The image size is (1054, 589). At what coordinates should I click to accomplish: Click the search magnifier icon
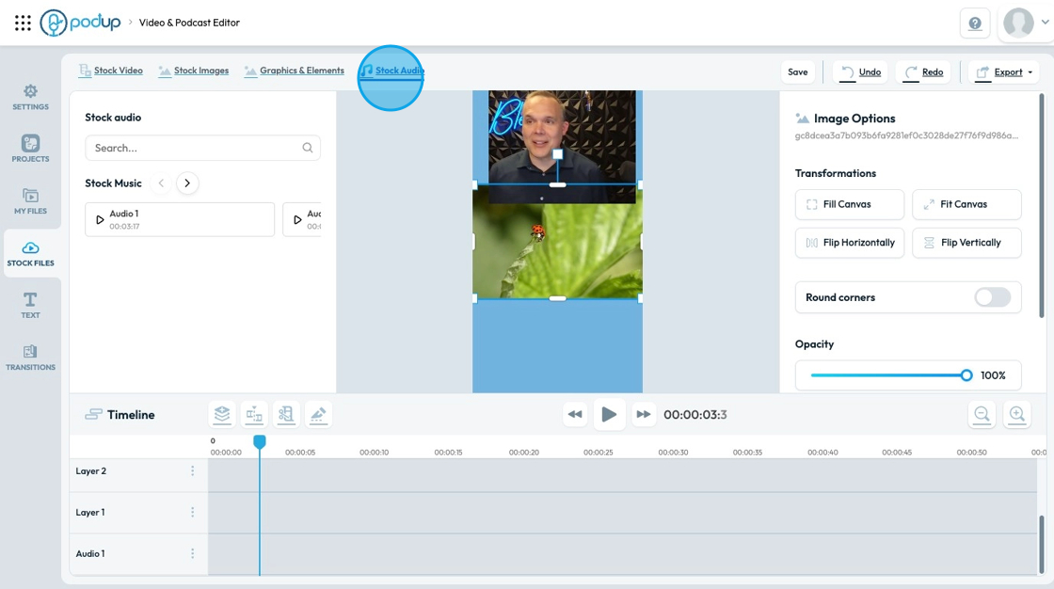point(307,148)
